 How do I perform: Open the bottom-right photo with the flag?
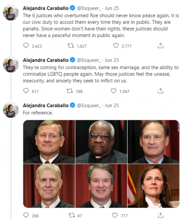(154, 186)
